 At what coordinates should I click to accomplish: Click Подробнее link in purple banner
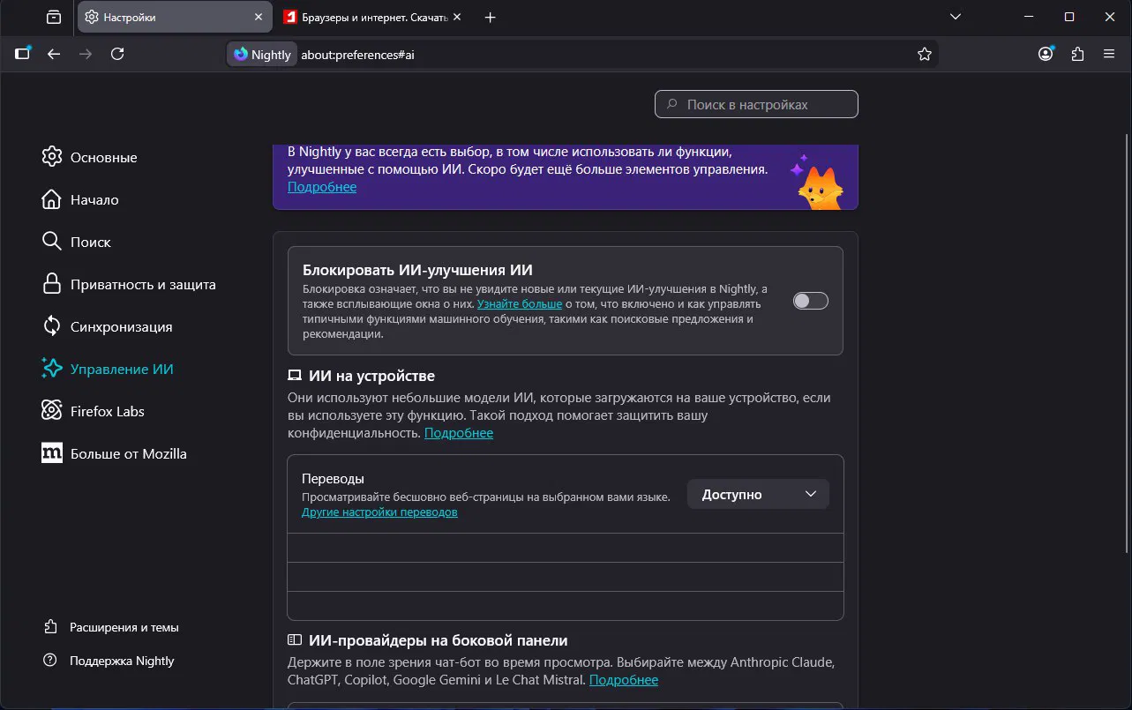tap(322, 187)
